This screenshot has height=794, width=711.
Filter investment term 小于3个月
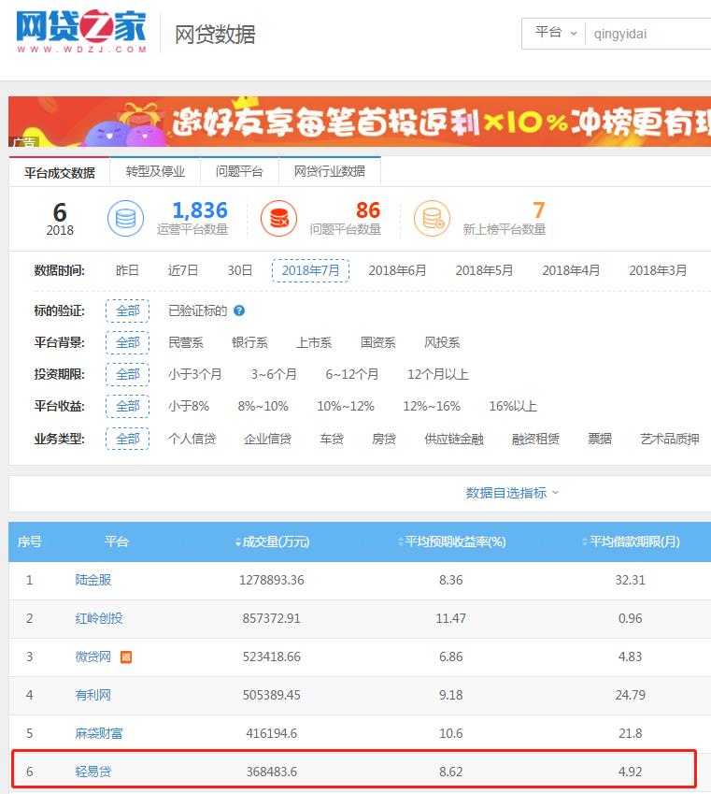[x=195, y=375]
